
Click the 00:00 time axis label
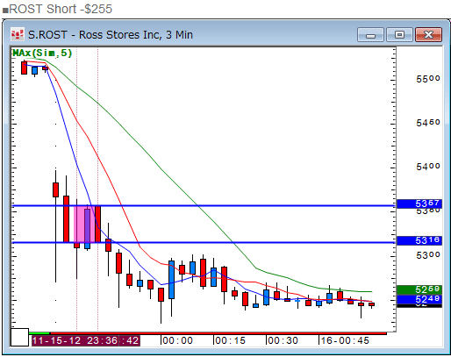point(177,340)
